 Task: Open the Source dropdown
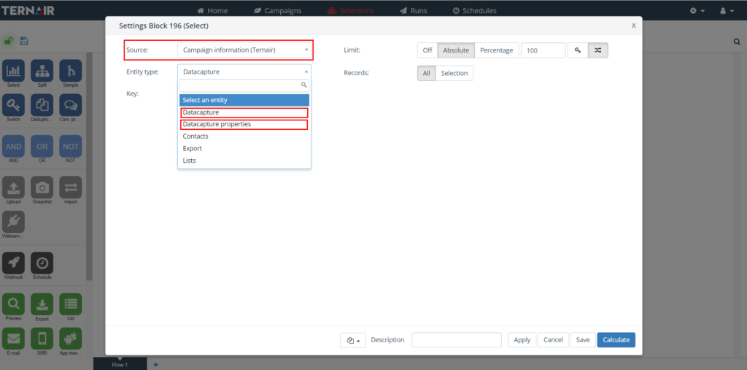pos(244,50)
